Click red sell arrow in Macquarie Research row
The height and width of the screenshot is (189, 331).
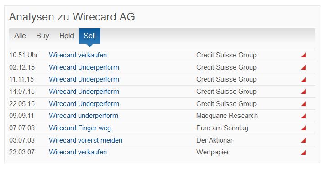[x=304, y=116]
